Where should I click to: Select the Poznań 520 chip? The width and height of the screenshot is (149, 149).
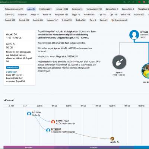(x=139, y=15)
